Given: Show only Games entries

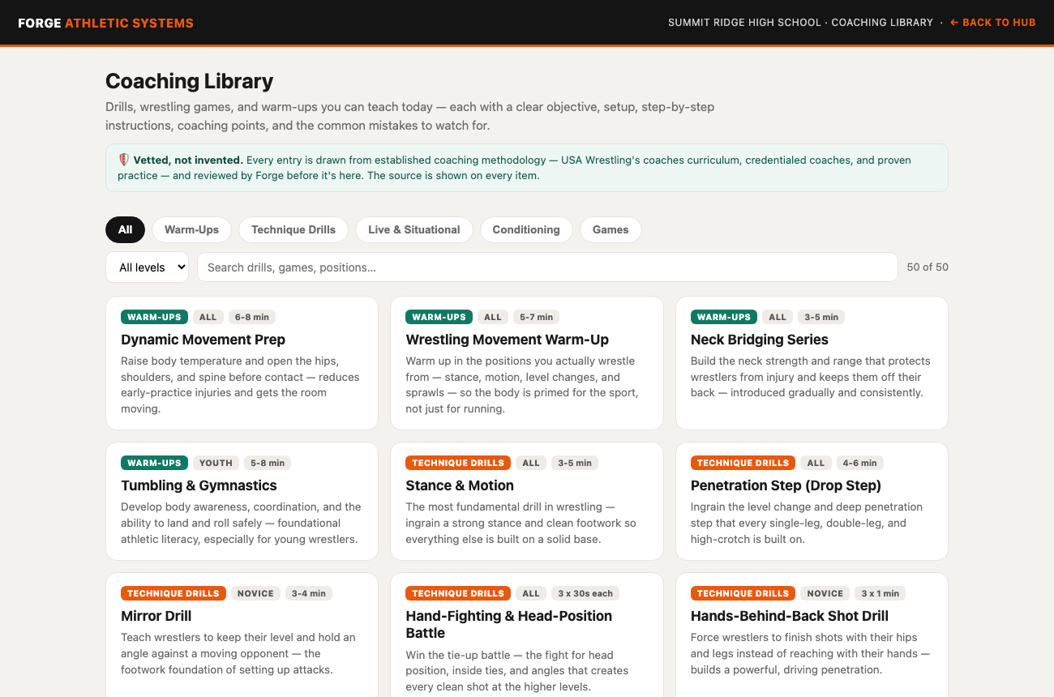Looking at the screenshot, I should click(x=611, y=229).
